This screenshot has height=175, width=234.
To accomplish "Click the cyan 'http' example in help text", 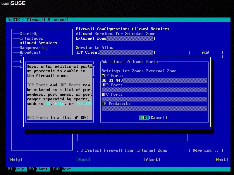I will pos(60,104).
